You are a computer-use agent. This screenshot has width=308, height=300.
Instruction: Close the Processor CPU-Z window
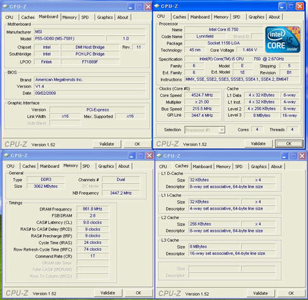coord(300,6)
